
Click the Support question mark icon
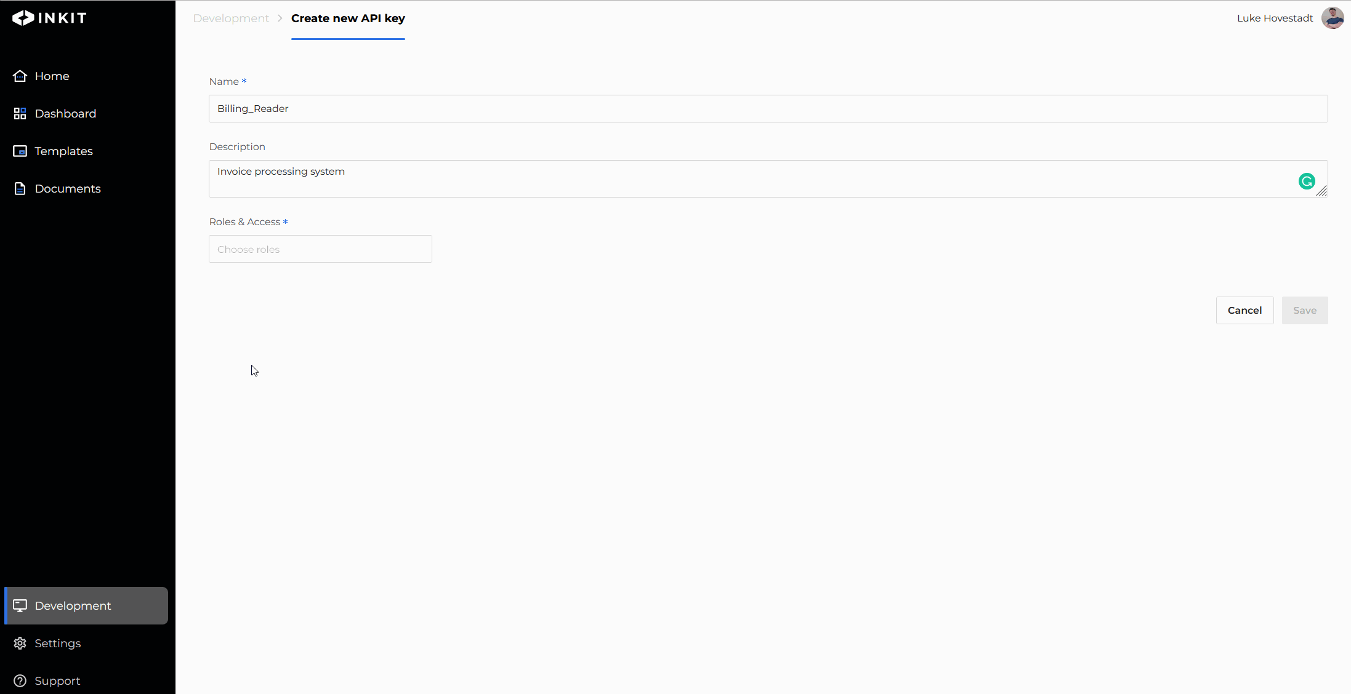click(x=20, y=680)
